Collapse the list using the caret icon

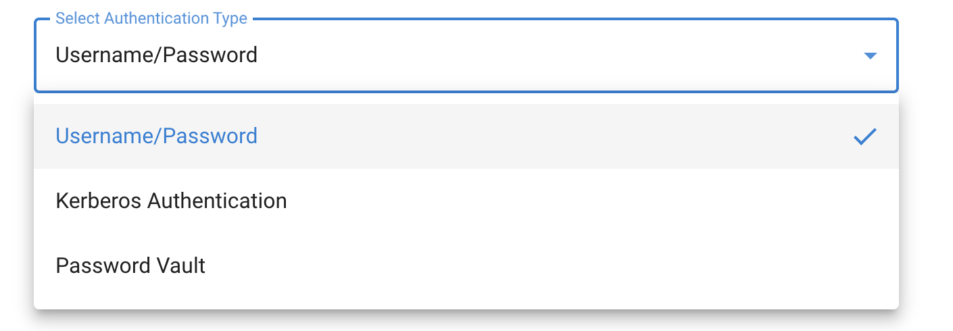pos(870,55)
